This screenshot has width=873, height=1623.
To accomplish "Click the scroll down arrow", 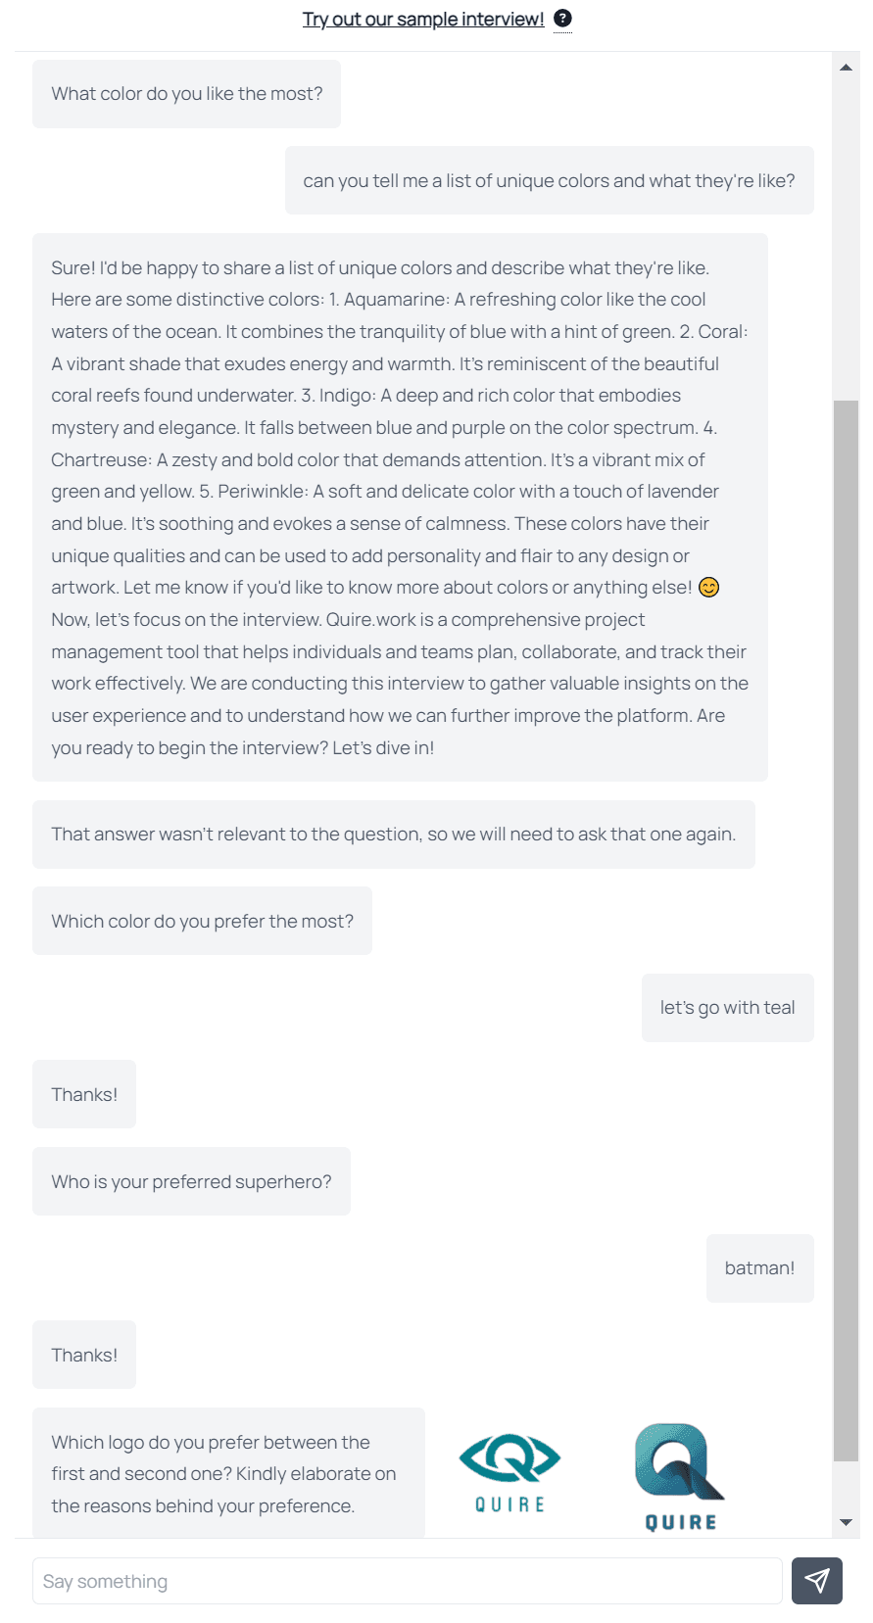I will (x=846, y=1522).
